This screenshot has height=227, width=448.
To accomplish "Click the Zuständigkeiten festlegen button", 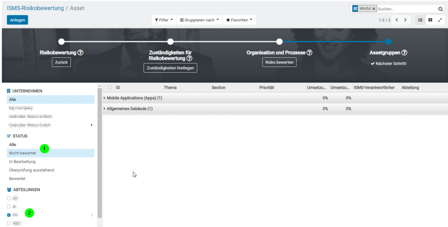I will tap(170, 68).
